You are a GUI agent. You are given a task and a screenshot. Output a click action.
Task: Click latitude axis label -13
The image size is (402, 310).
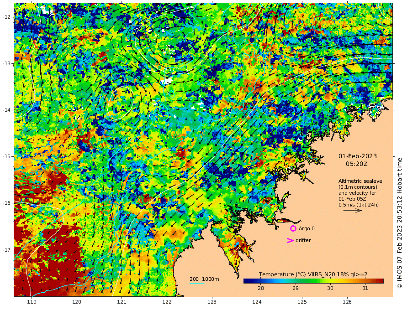coord(7,64)
